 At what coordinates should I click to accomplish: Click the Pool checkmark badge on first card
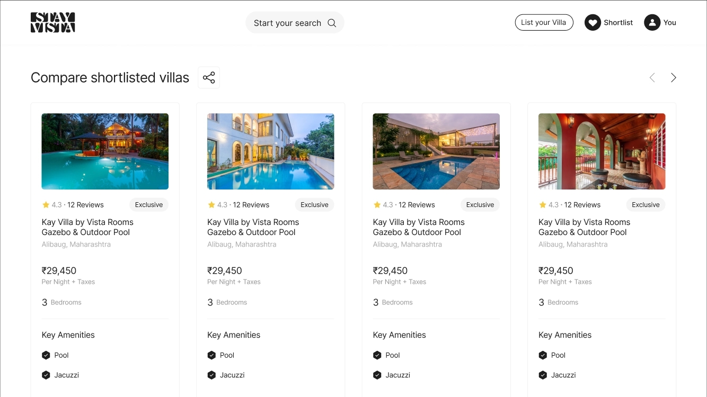(46, 355)
